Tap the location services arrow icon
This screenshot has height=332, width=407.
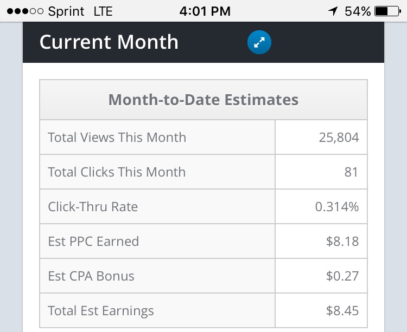click(x=333, y=11)
